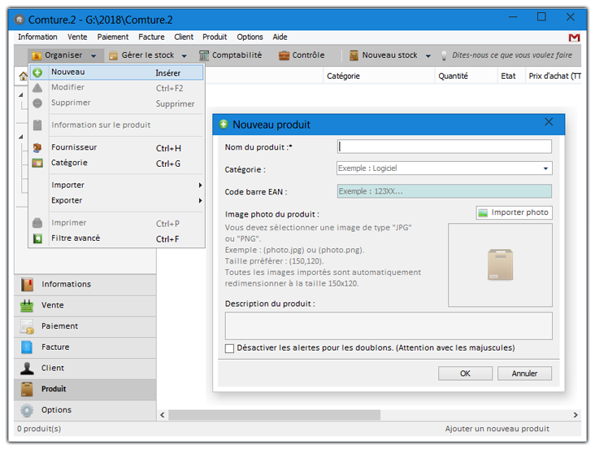This screenshot has height=450, width=595.
Task: Click the Importer photo button
Action: [514, 212]
